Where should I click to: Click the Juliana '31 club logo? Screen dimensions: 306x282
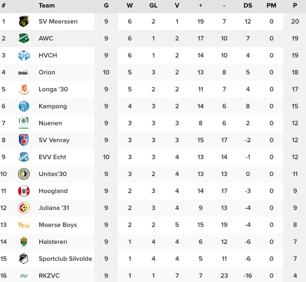point(24,208)
